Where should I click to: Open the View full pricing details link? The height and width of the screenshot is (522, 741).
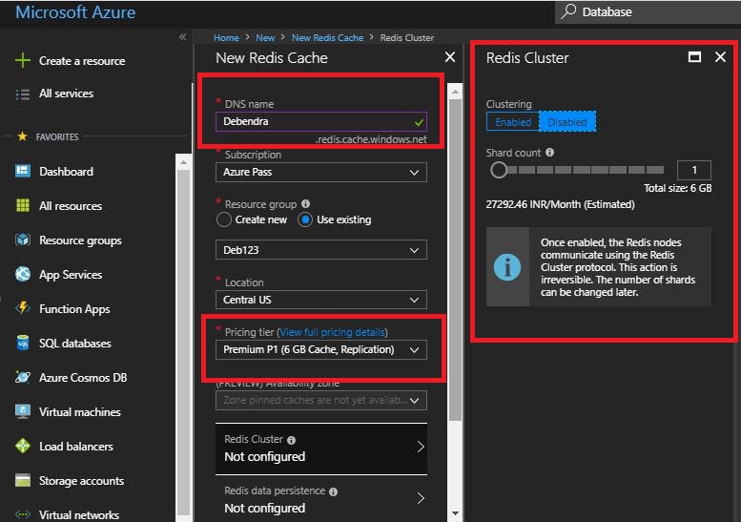coord(332,332)
